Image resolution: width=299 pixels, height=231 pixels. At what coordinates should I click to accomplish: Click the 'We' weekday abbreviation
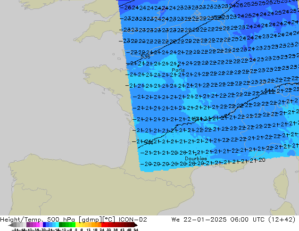[175, 220]
